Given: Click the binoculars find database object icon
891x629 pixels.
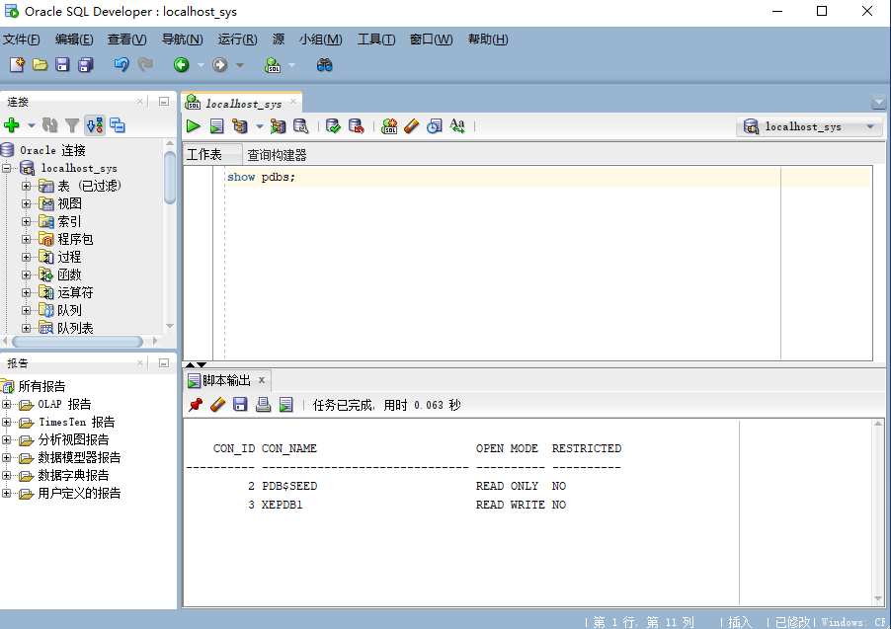Looking at the screenshot, I should coord(324,65).
